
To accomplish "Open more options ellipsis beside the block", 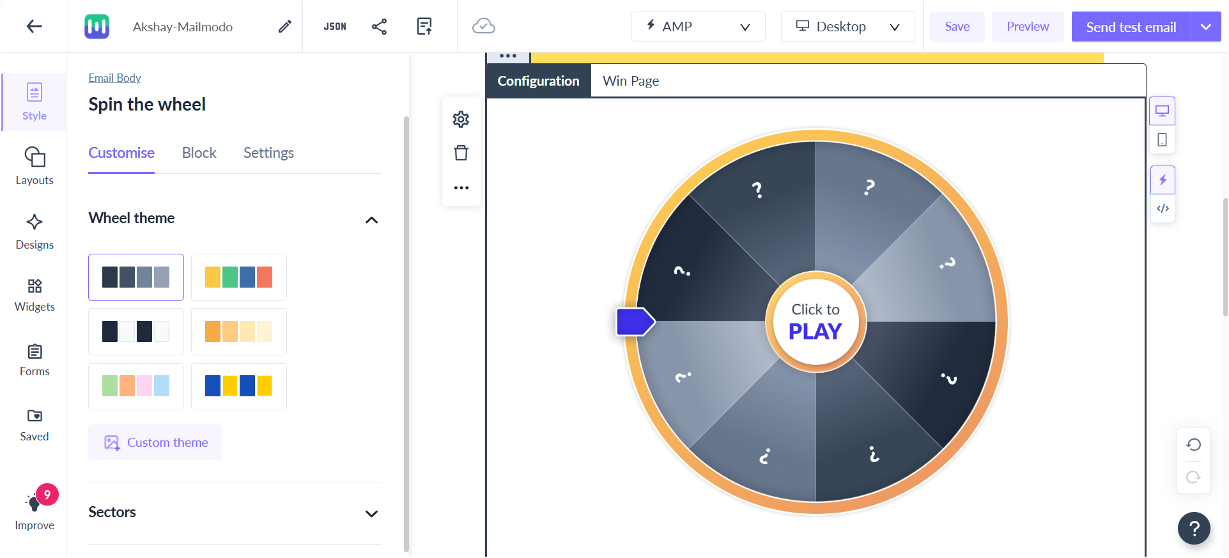I will pos(461,188).
